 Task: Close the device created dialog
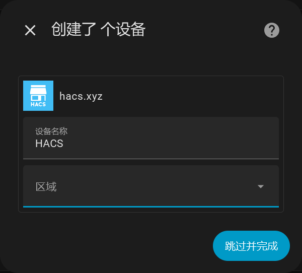tap(30, 30)
